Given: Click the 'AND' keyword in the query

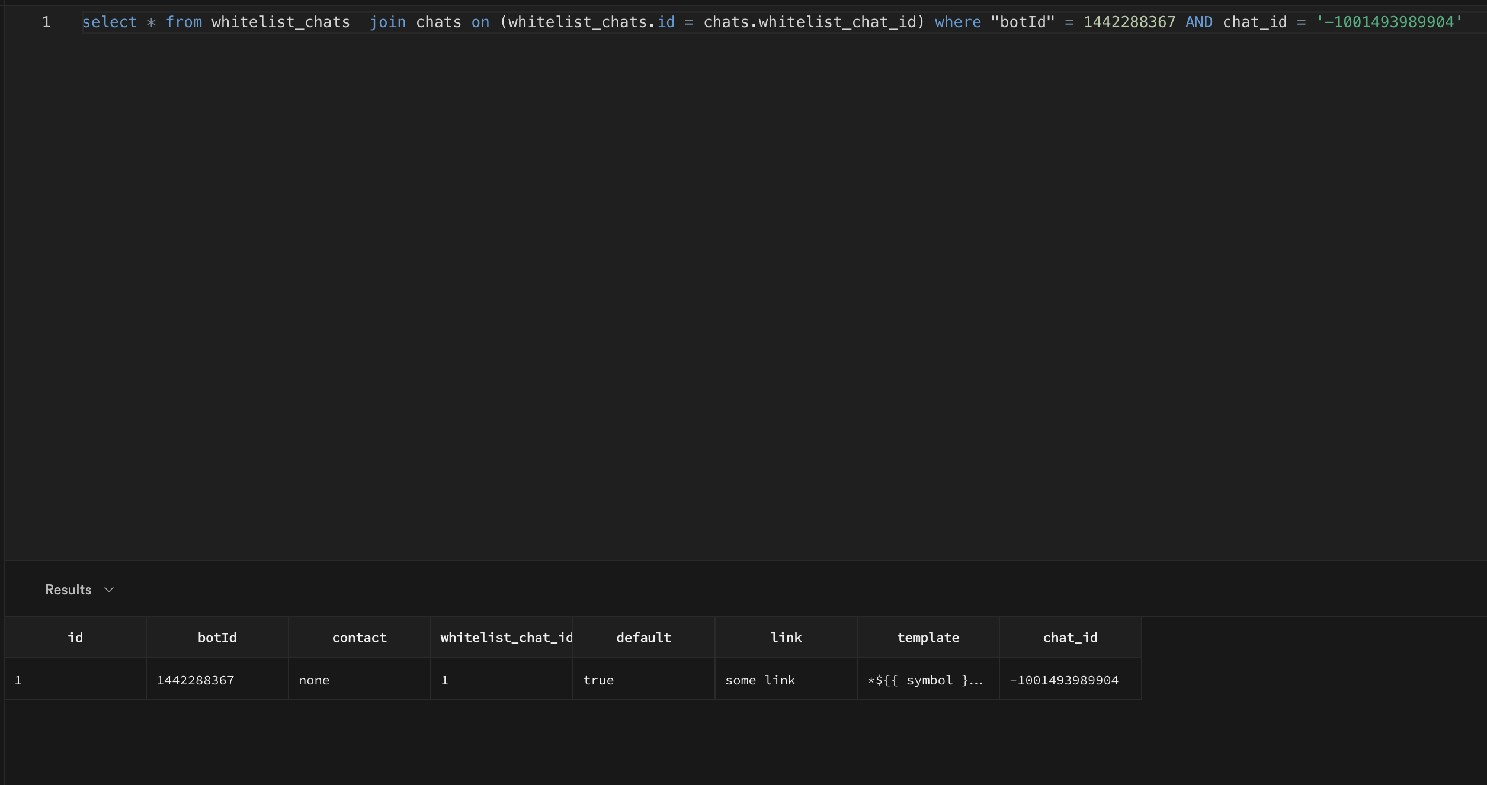Looking at the screenshot, I should pyautogui.click(x=1199, y=22).
